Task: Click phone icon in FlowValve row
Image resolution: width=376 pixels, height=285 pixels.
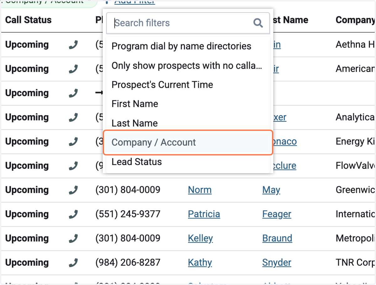Action: 73,166
